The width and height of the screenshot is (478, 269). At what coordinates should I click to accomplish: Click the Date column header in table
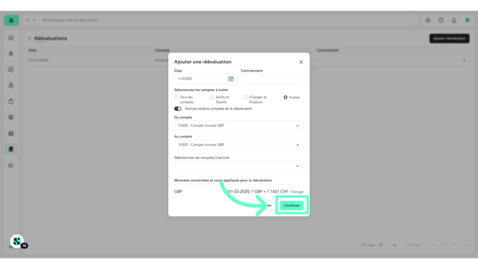(x=33, y=50)
